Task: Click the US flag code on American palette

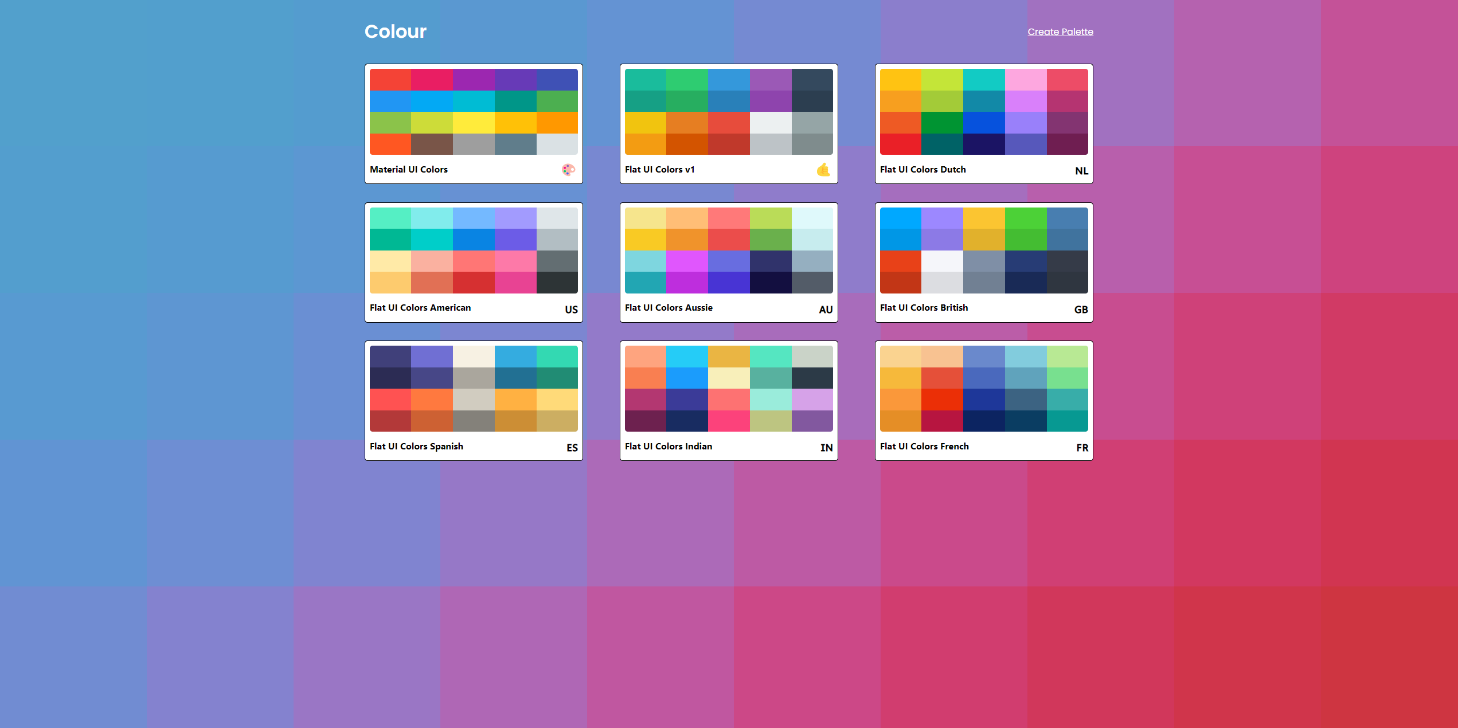Action: pos(571,310)
